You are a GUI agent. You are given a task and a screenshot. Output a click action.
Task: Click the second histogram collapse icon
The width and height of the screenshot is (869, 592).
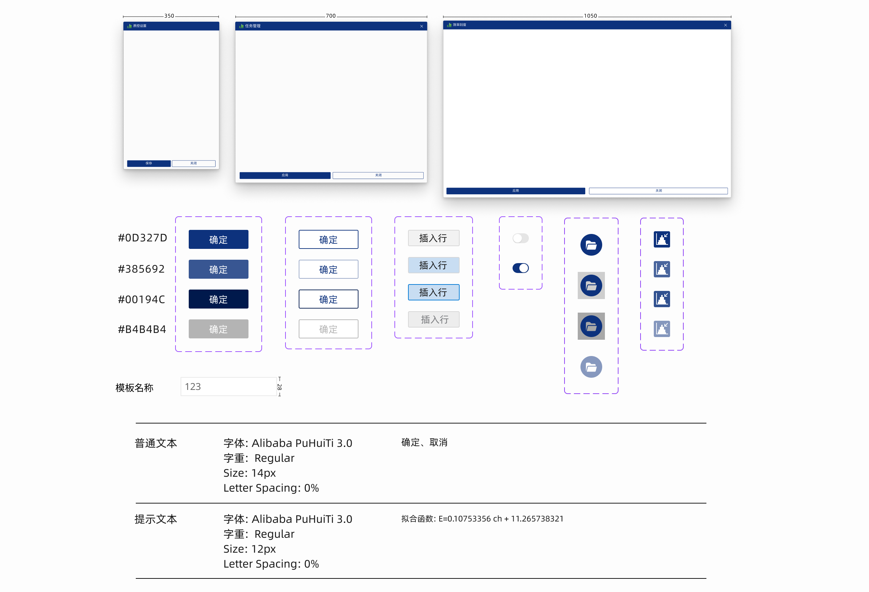tap(662, 269)
